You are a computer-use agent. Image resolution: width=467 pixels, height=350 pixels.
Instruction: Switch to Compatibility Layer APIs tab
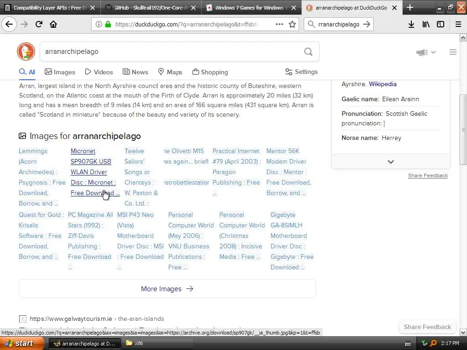click(x=50, y=8)
